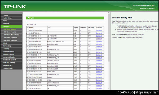Image resolution: width=159 pixels, height=95 pixels.
Task: Click the AP Count value
Action: [35, 24]
